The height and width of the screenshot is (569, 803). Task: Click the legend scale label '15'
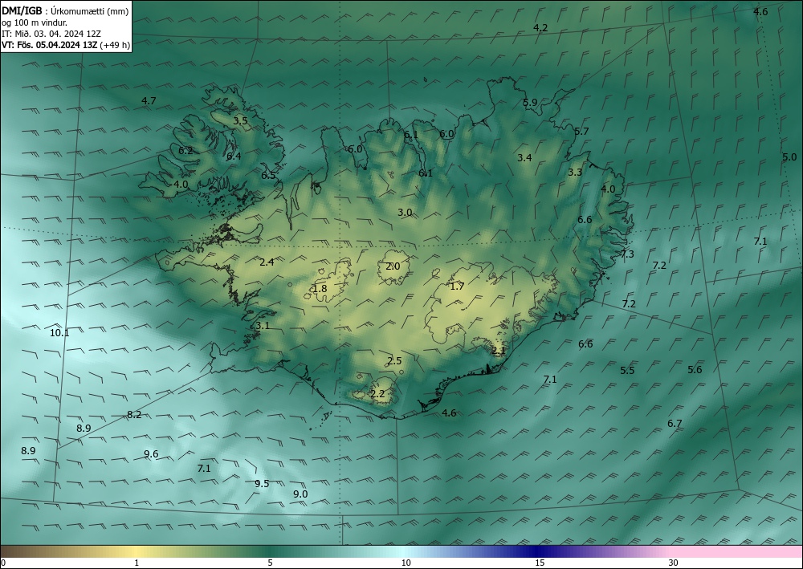(x=540, y=563)
